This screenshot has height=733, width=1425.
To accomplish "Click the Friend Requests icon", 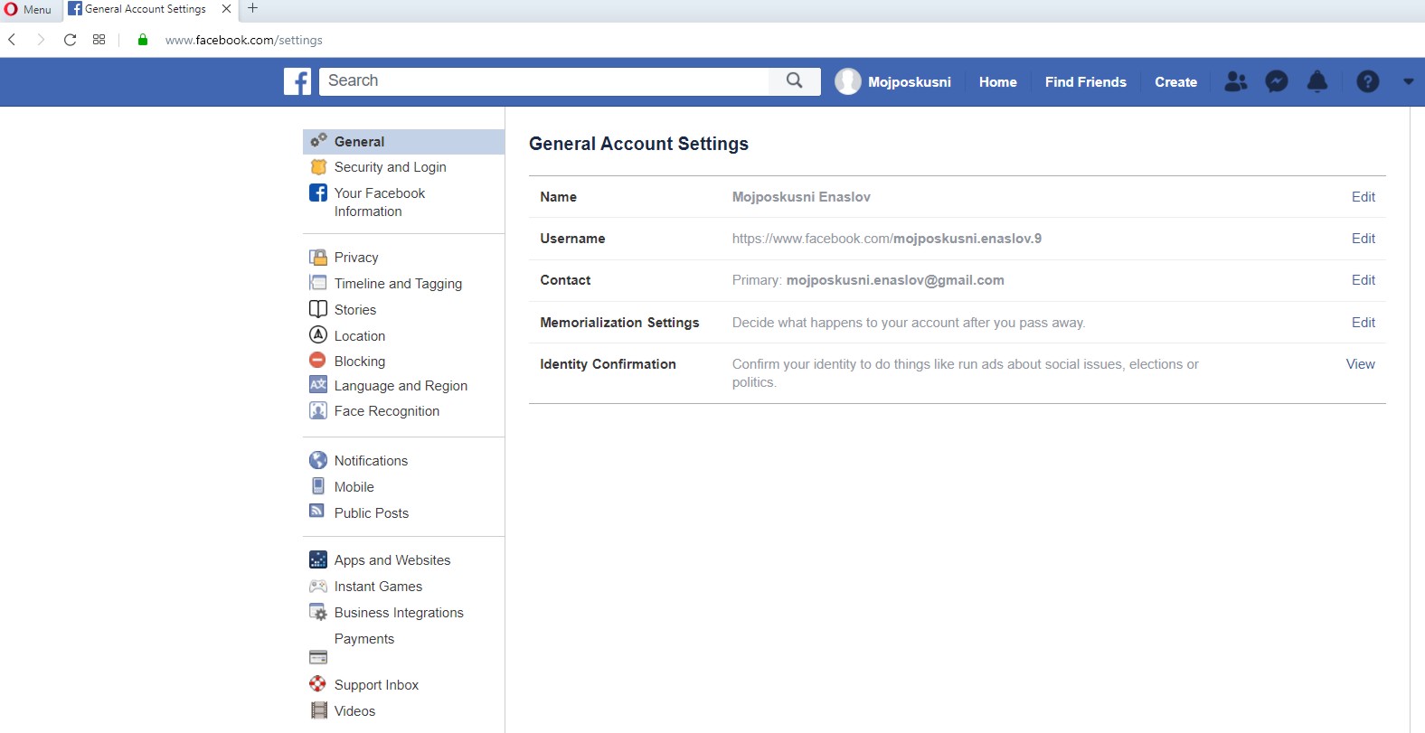I will pyautogui.click(x=1235, y=81).
